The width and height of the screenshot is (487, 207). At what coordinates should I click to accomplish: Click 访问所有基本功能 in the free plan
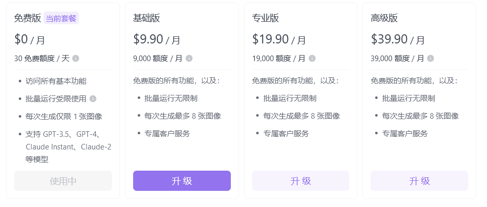(56, 81)
